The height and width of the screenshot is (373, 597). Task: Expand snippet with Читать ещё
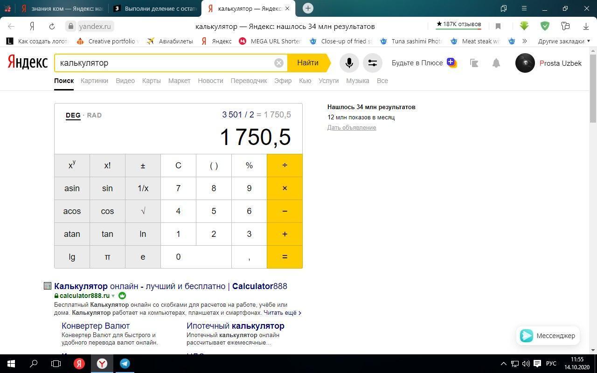click(283, 313)
